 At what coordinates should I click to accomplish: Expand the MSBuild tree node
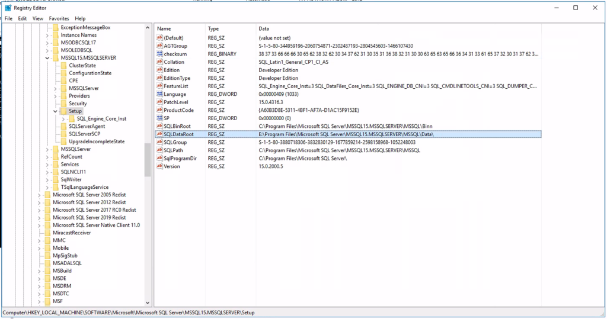click(39, 271)
